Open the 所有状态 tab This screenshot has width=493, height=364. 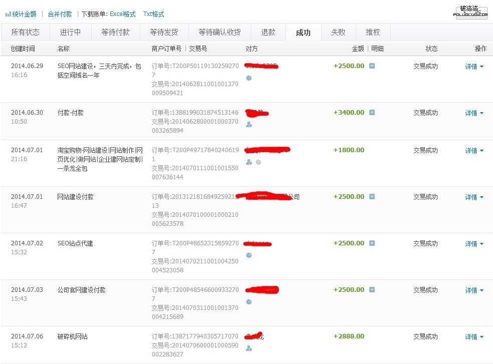25,32
